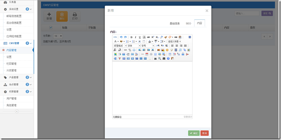
Task: Click the superscript icon
Action: tap(153, 37)
